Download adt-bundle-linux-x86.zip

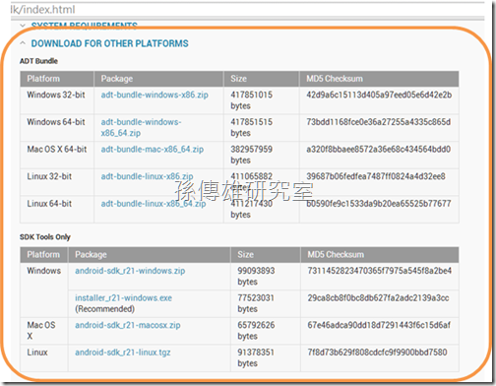[x=147, y=176]
